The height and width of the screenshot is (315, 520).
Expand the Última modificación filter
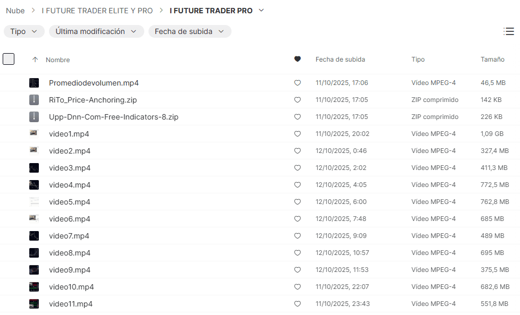pyautogui.click(x=96, y=31)
